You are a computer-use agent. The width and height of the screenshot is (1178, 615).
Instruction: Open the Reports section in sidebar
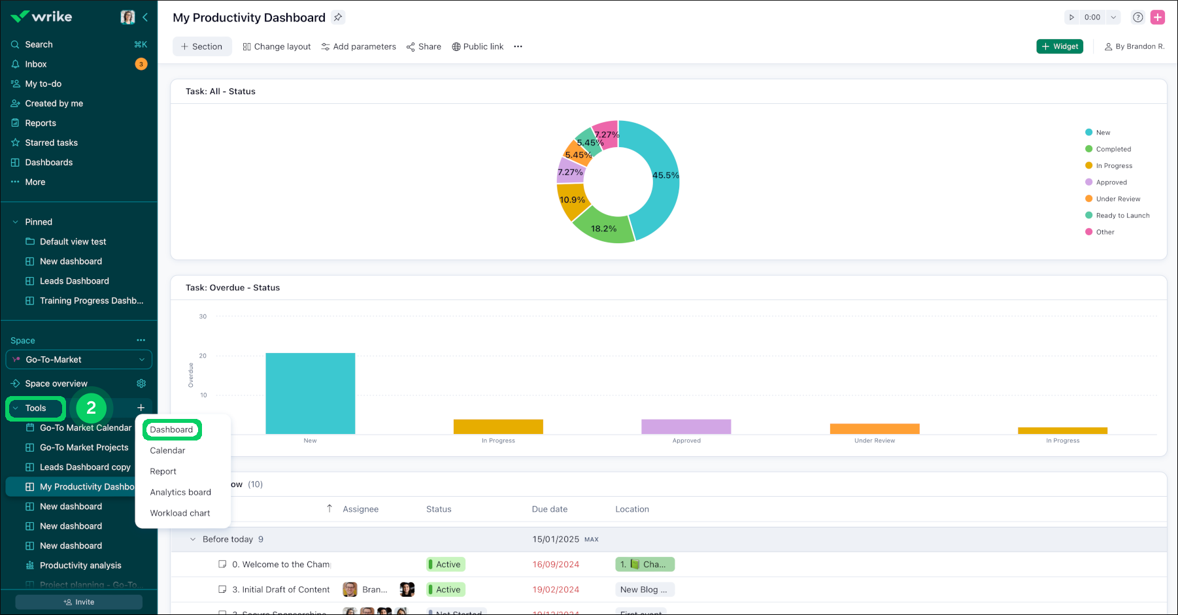click(41, 123)
